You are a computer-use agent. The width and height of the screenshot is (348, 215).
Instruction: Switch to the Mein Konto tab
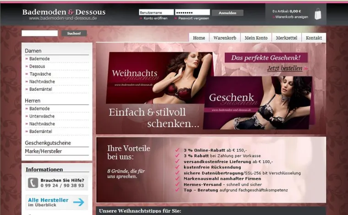pyautogui.click(x=256, y=38)
